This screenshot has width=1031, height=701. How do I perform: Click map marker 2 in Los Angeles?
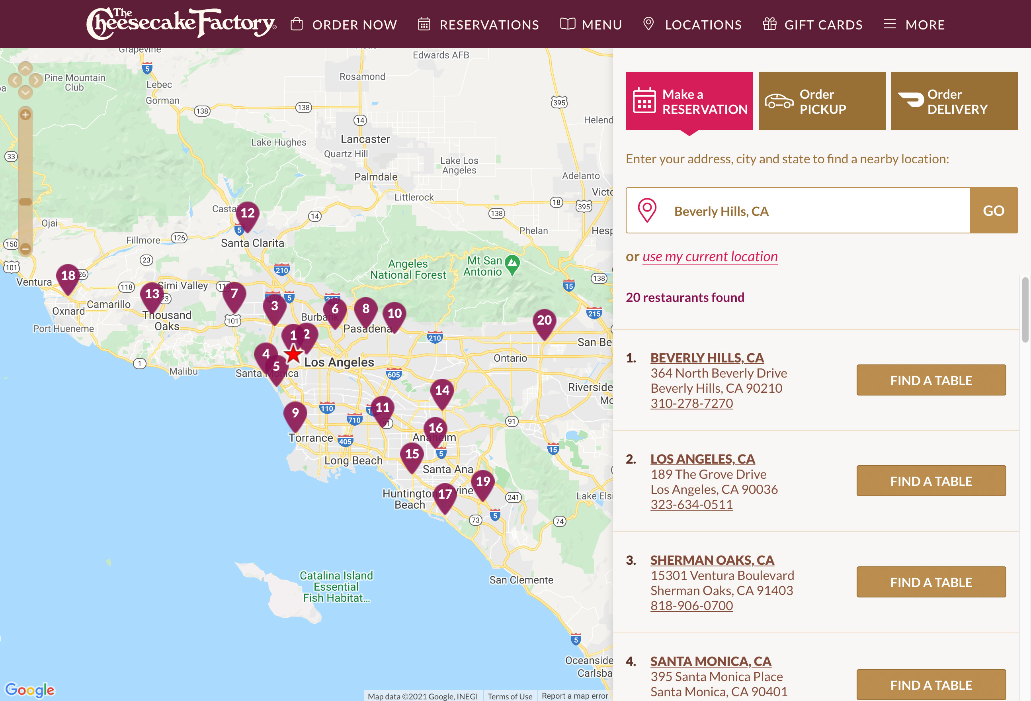307,335
